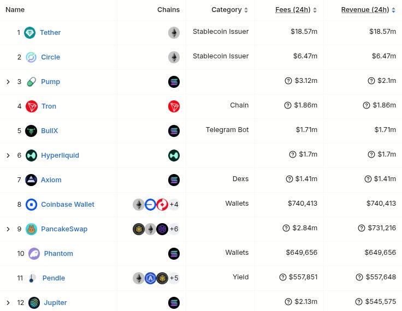Click the Tether logo icon
The width and height of the screenshot is (402, 311).
click(30, 33)
